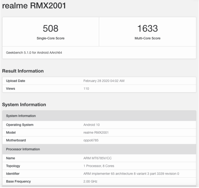
Task: Click the Operating System label
Action: pos(20,125)
